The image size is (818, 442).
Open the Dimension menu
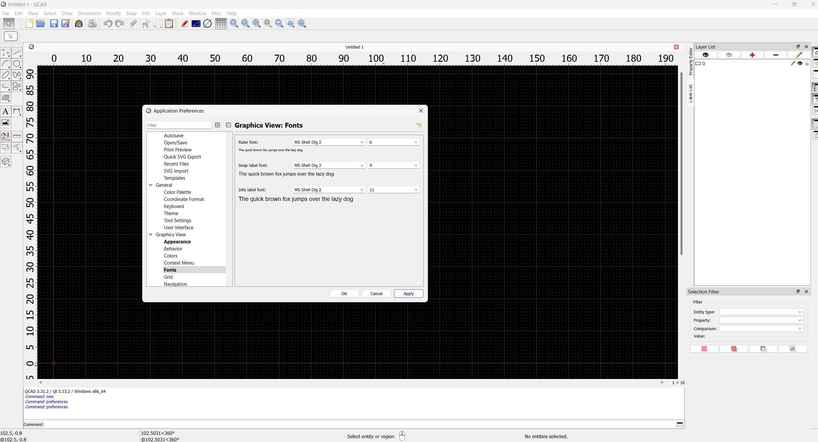(x=89, y=13)
